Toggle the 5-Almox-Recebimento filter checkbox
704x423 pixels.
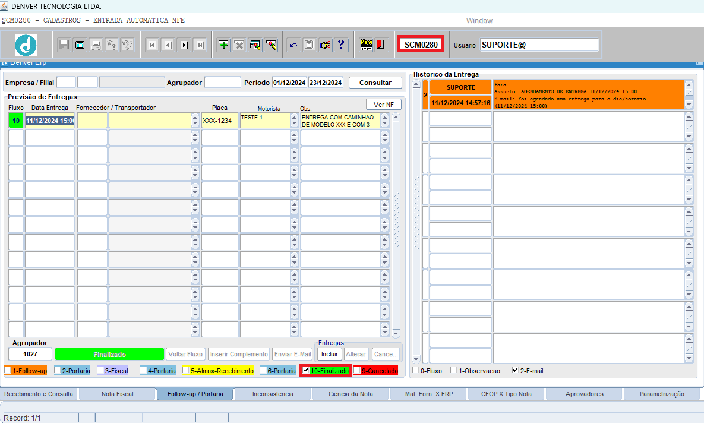coord(185,370)
